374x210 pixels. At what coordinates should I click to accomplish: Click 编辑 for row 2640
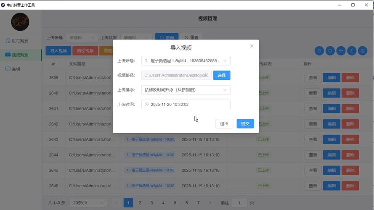[332, 93]
